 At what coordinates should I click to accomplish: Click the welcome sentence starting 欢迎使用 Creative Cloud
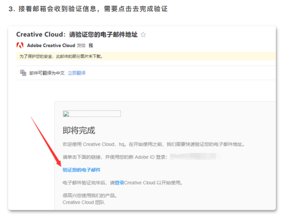(x=153, y=144)
